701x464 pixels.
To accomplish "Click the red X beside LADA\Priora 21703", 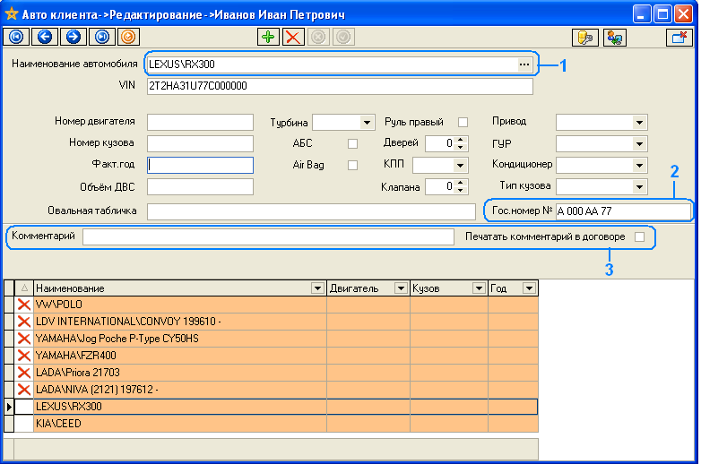I will coord(24,373).
